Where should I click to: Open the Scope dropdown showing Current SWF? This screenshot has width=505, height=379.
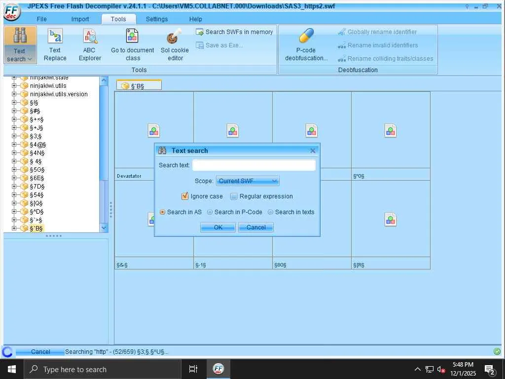(x=248, y=181)
